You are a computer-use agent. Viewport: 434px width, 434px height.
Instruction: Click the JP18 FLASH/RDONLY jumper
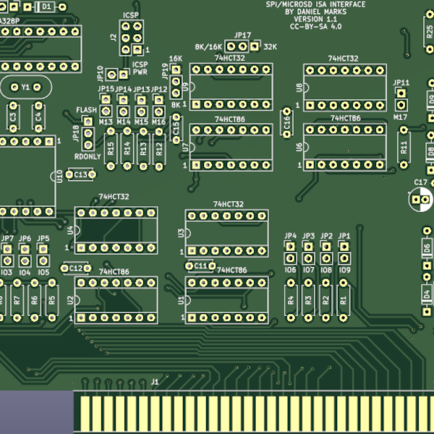point(87,132)
